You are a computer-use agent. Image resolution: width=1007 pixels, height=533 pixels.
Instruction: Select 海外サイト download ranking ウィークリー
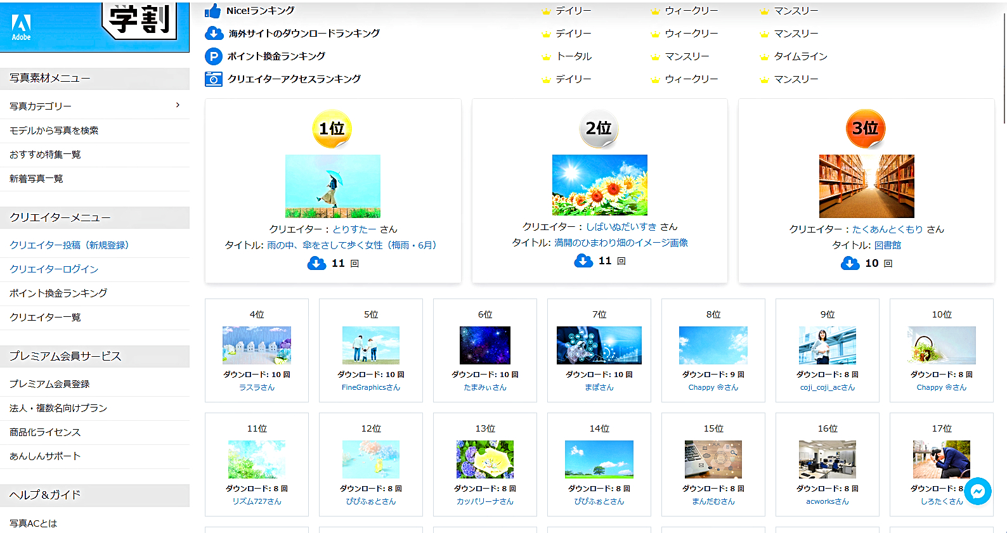point(691,34)
